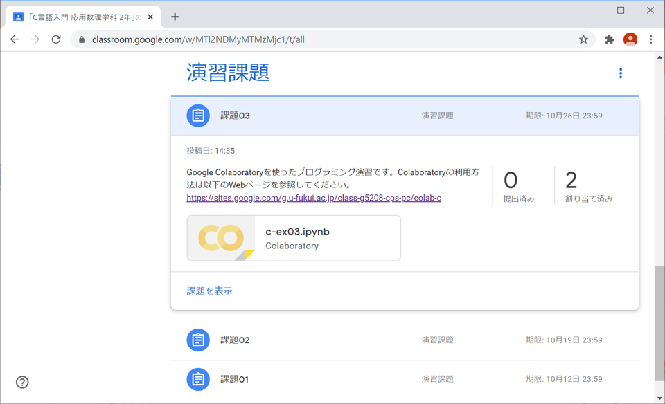The image size is (665, 404).
Task: Click 演習課題 label in 課題01 row
Action: click(437, 379)
